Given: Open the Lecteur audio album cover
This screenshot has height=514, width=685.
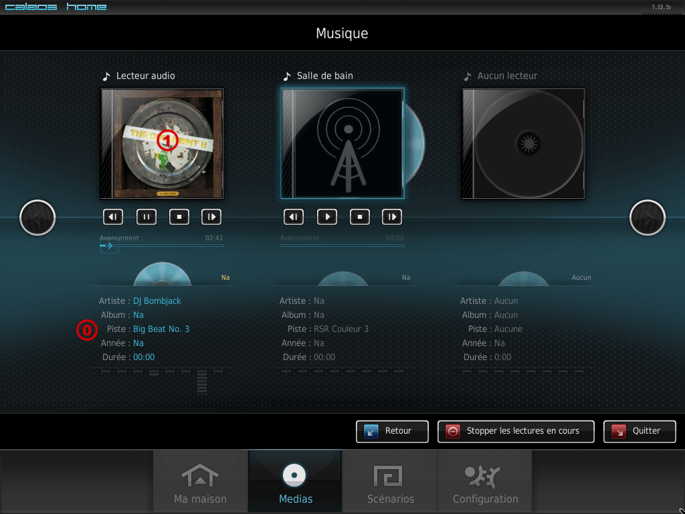Looking at the screenshot, I should click(162, 144).
